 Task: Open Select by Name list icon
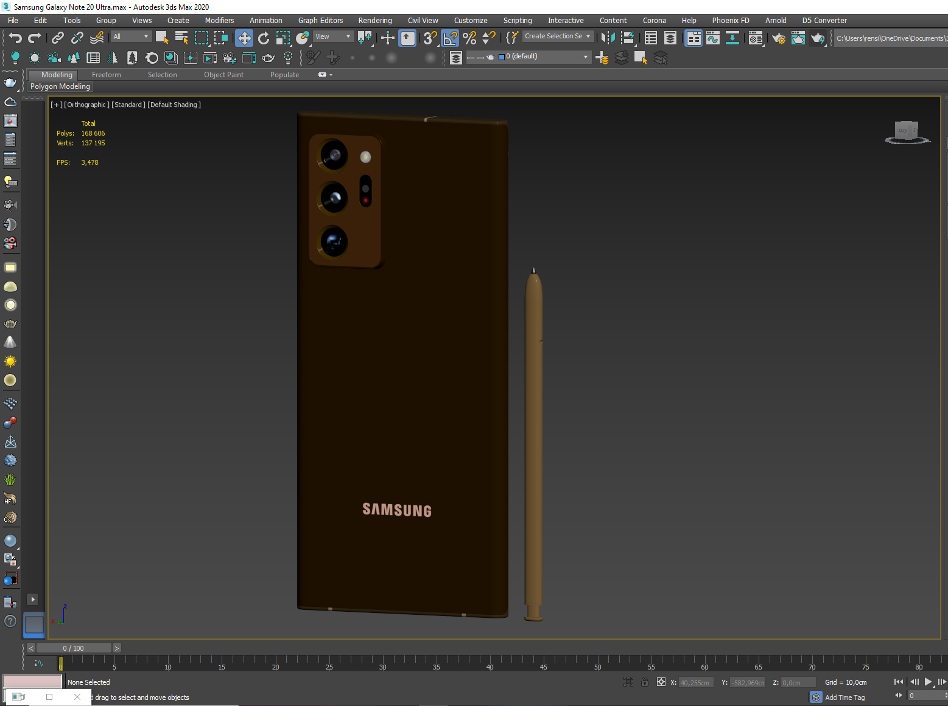click(181, 38)
